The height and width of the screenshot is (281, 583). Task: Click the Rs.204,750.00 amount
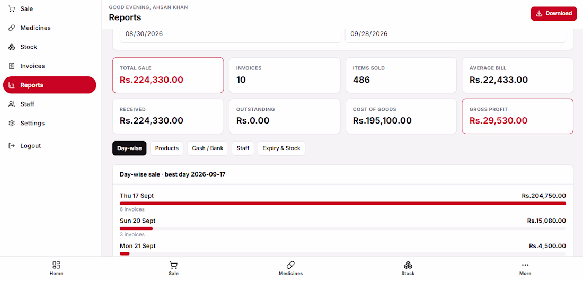[544, 196]
